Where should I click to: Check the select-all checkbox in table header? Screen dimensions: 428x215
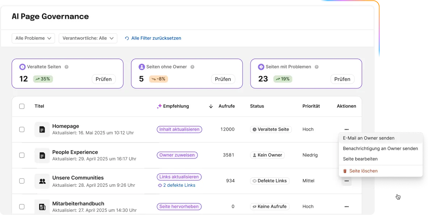click(22, 106)
